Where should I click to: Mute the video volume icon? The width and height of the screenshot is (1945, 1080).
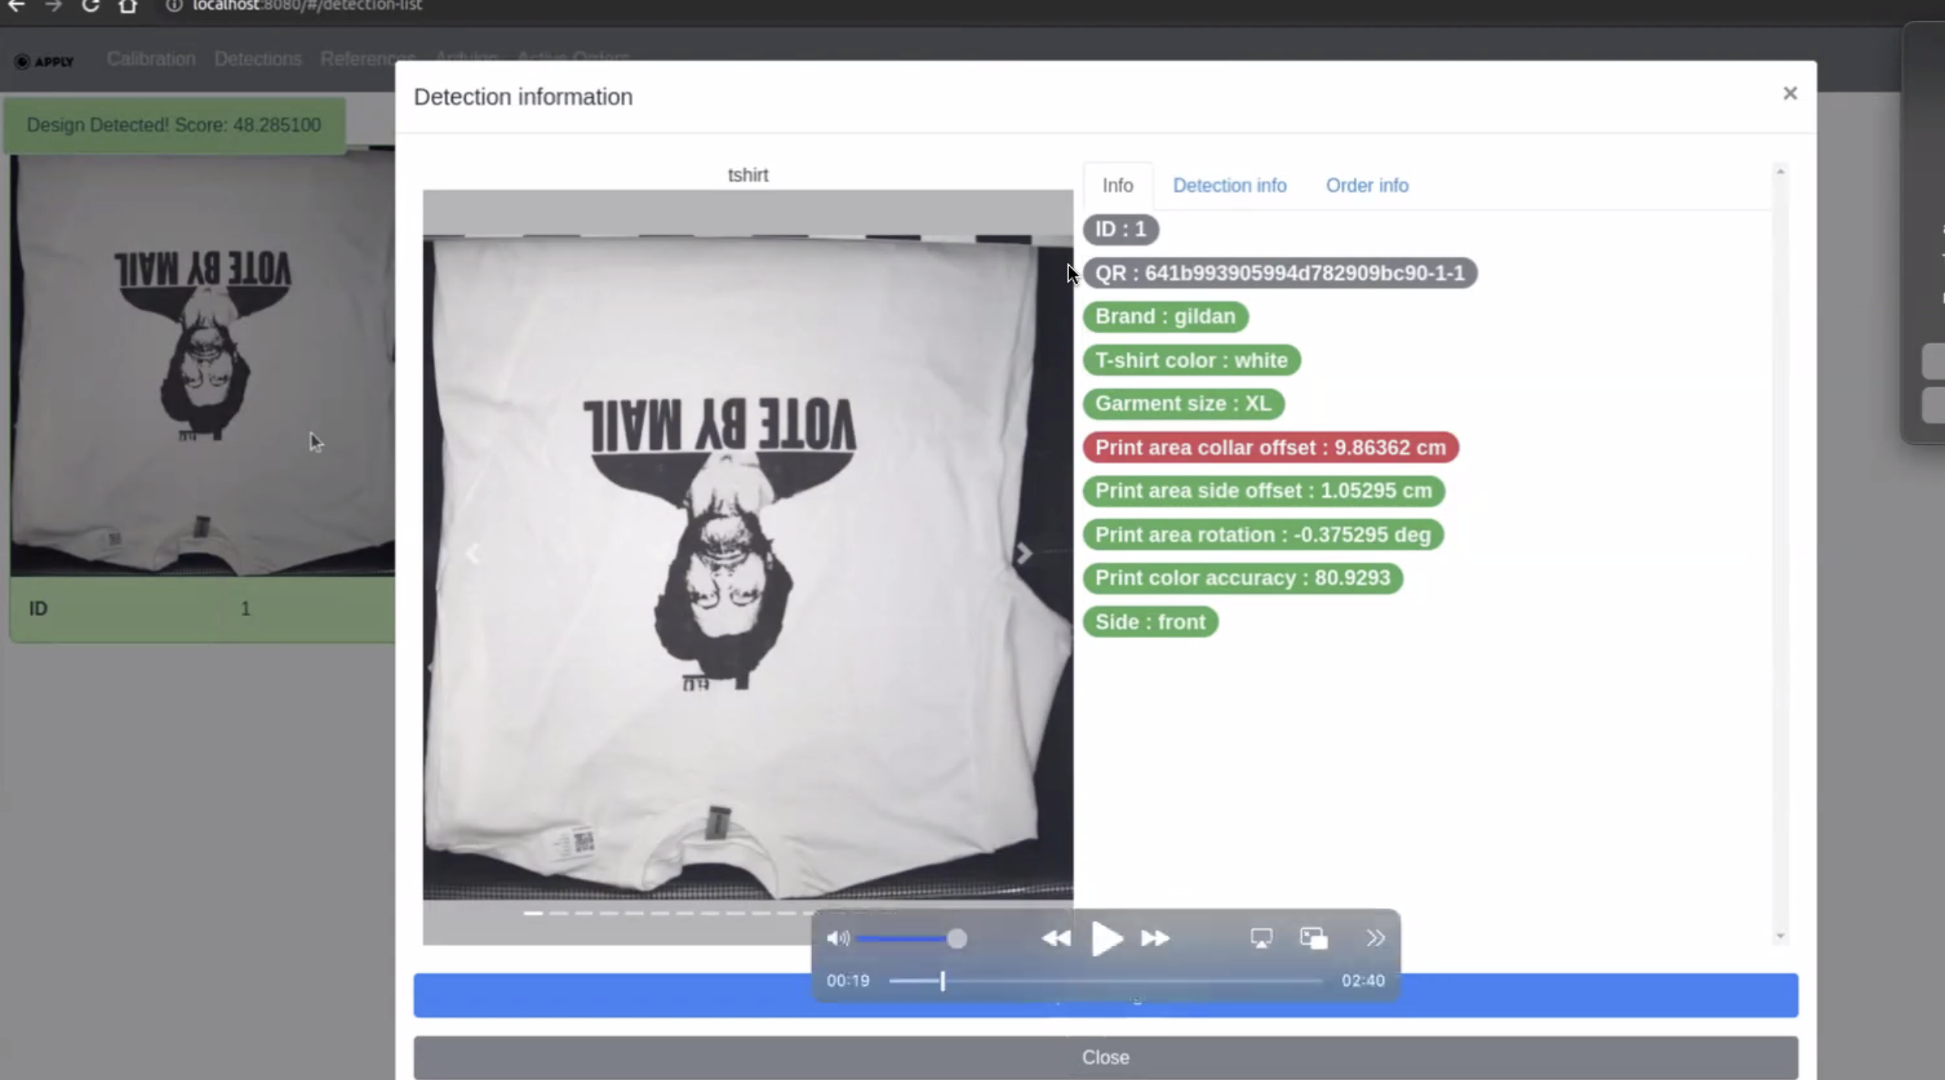(837, 939)
